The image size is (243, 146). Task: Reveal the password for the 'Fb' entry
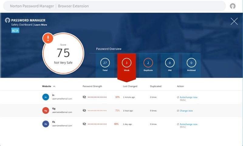84,124
